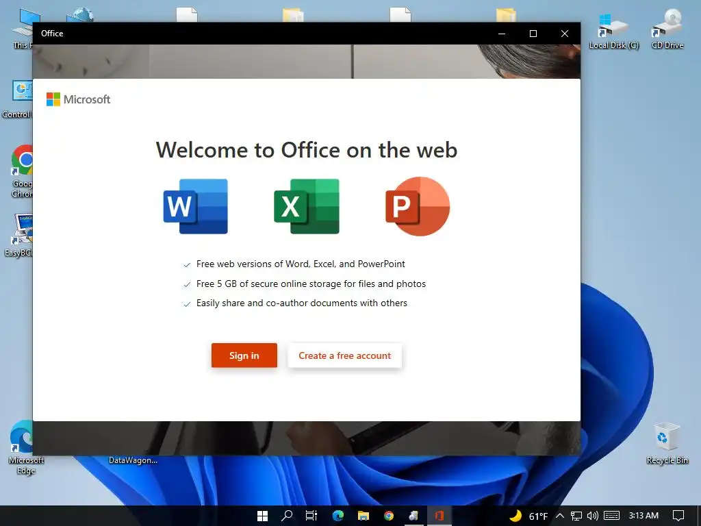
Task: Click the Office title in the title bar
Action: (52, 34)
